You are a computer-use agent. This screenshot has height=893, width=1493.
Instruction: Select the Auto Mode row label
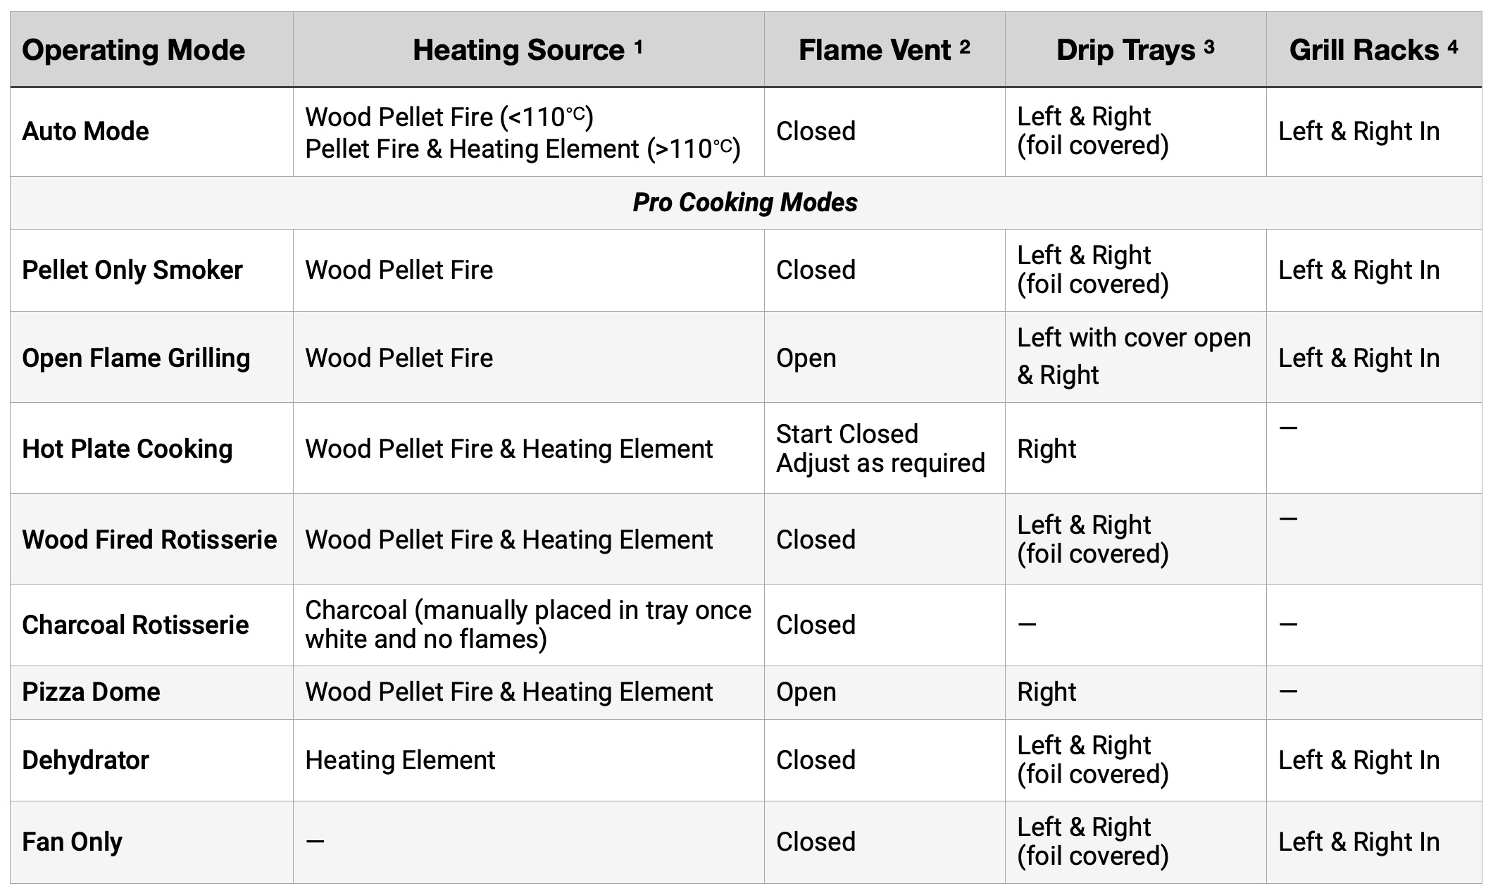86,132
